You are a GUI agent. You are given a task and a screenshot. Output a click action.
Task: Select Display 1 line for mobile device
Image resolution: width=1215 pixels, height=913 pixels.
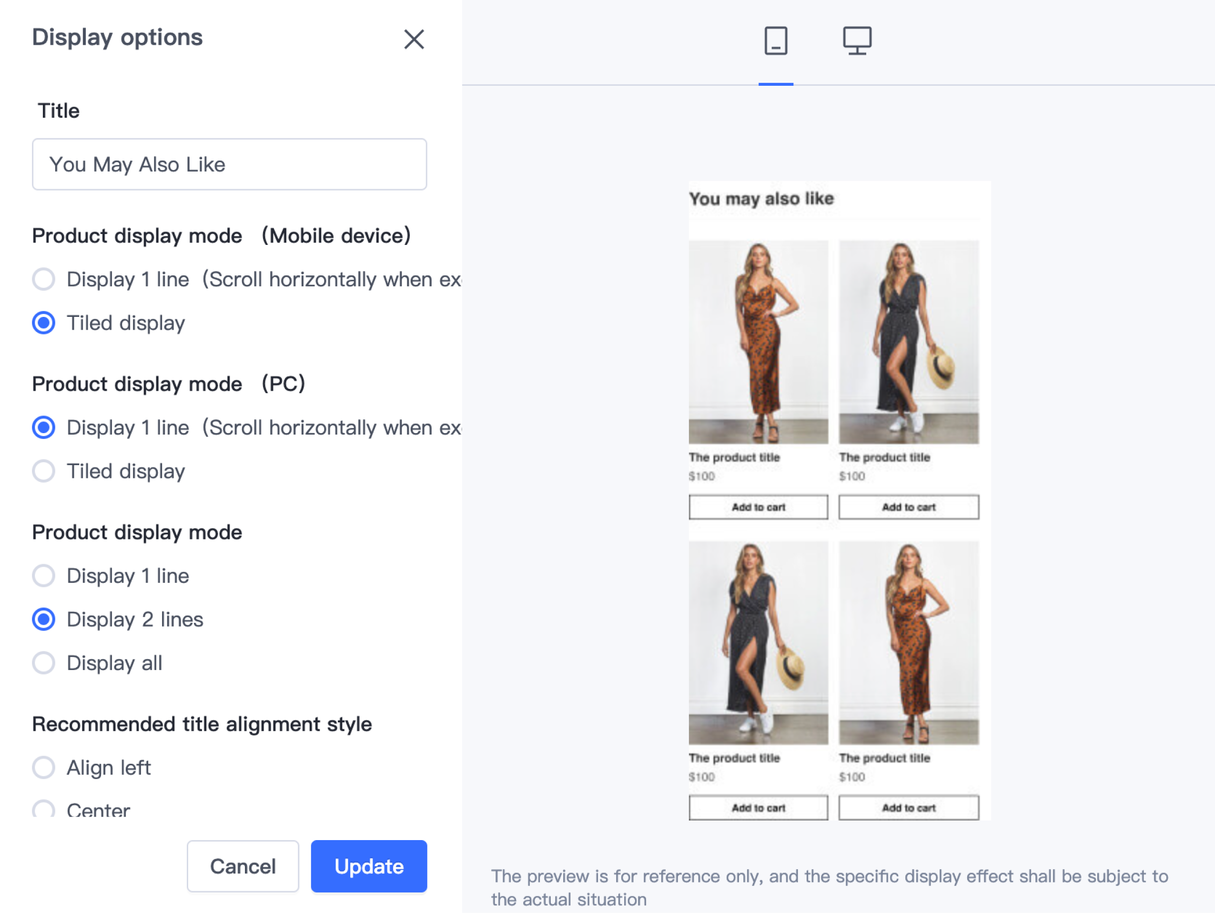44,279
